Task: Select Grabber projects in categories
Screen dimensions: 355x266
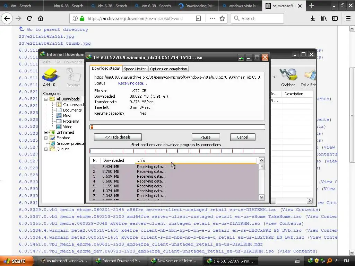Action: tap(70, 143)
